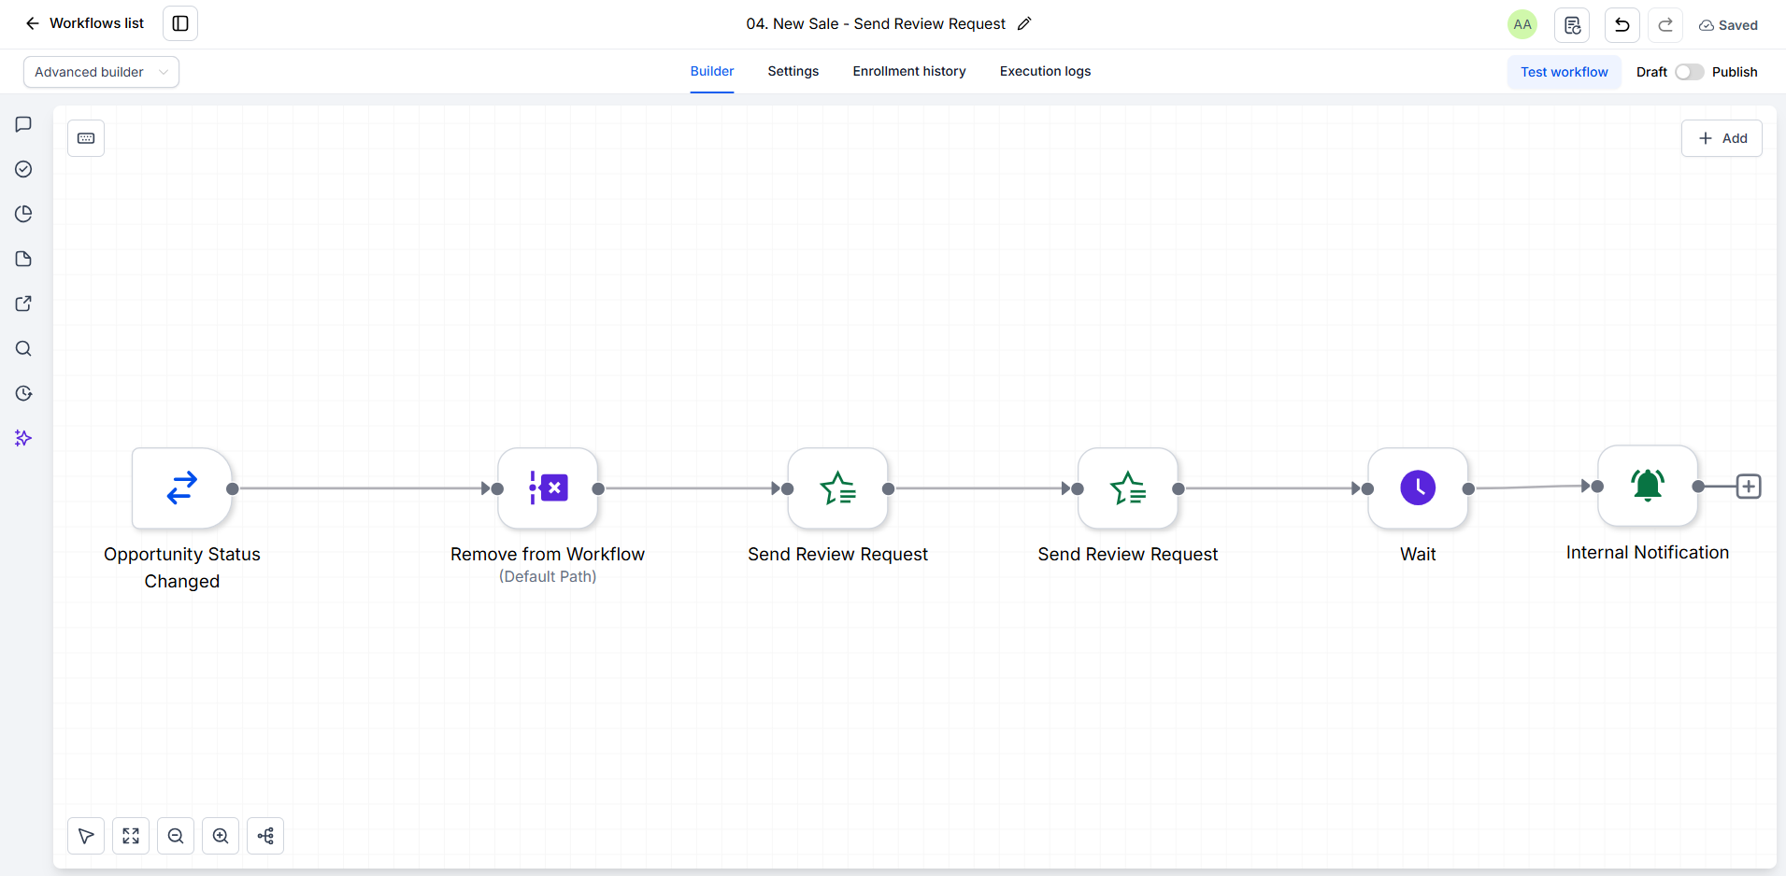Image resolution: width=1786 pixels, height=876 pixels.
Task: Open the Advanced builder dropdown
Action: tap(101, 72)
